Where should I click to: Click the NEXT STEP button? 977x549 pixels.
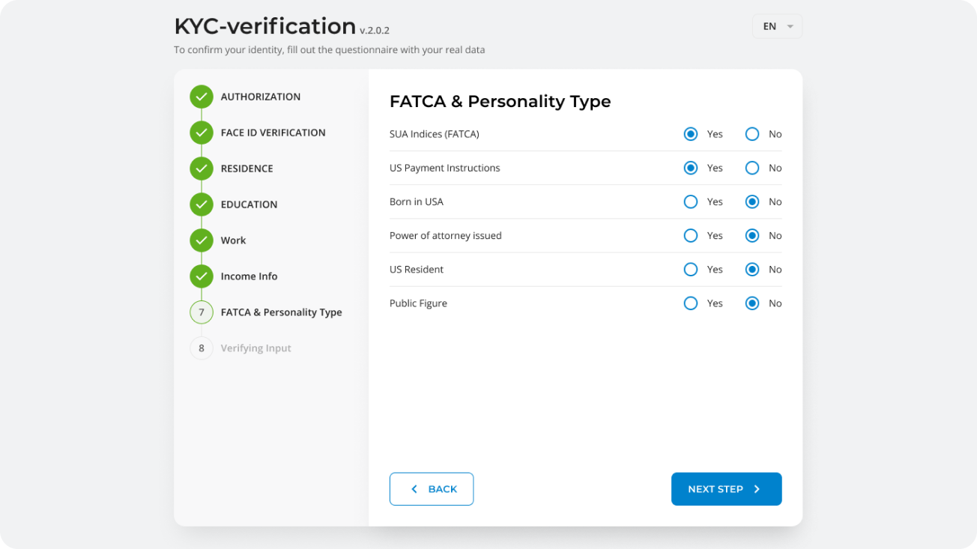pos(726,489)
